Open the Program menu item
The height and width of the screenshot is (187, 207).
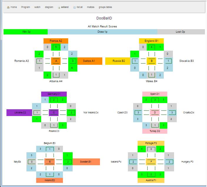pos(26,7)
